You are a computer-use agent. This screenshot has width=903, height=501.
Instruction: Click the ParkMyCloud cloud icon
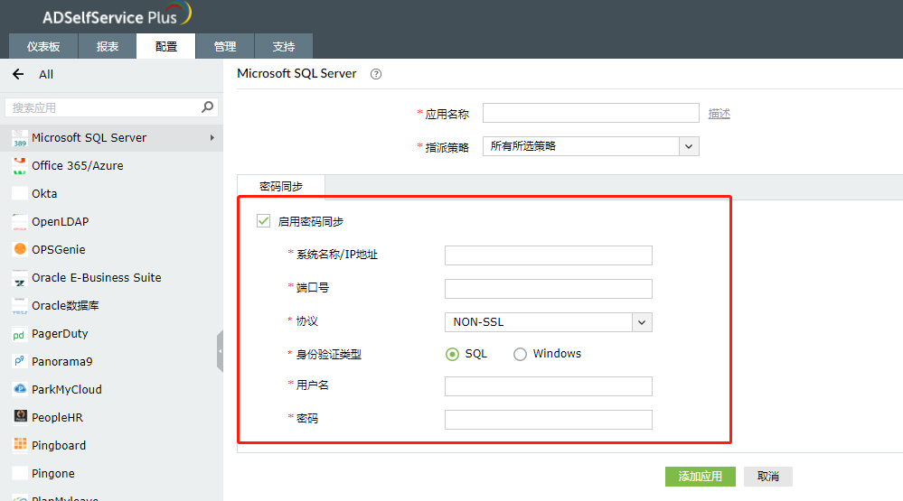[x=20, y=389]
